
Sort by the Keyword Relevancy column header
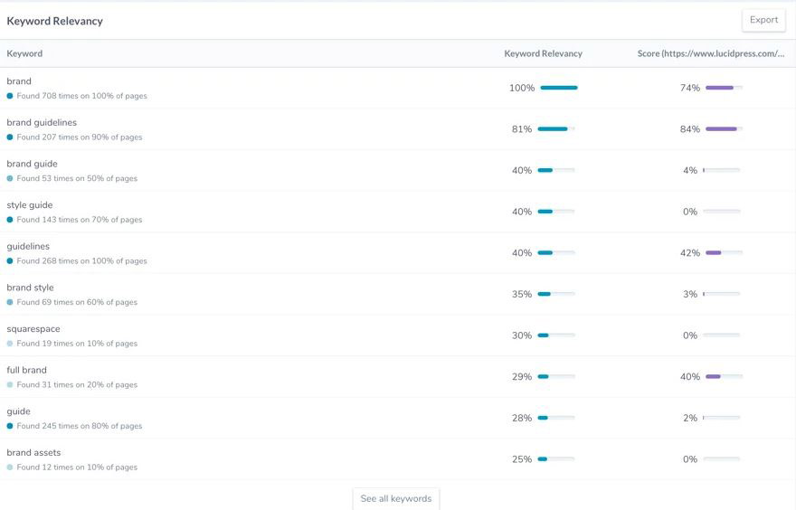pos(543,53)
